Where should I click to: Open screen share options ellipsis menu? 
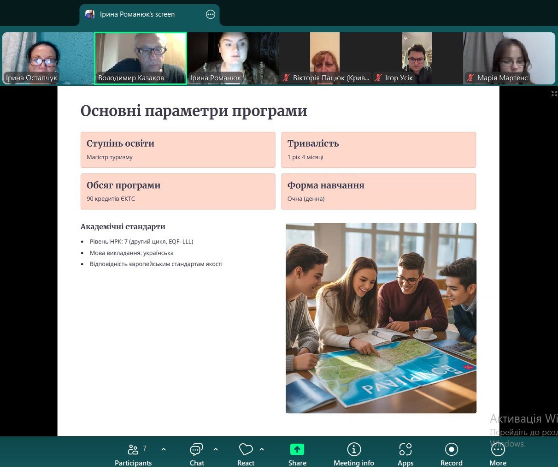(x=211, y=14)
